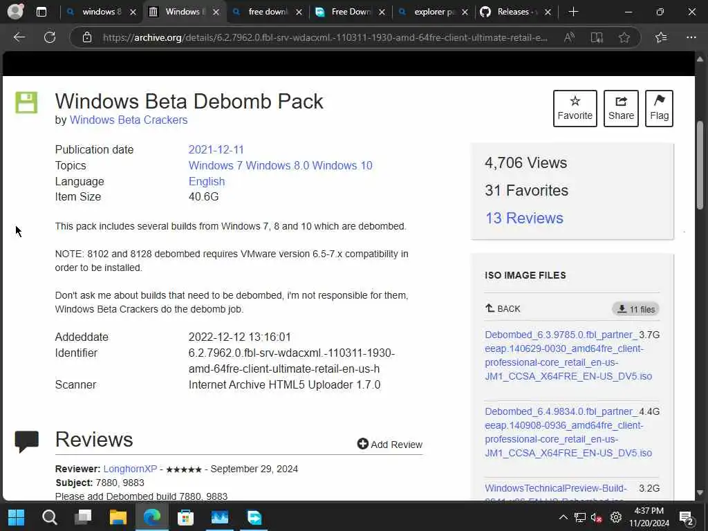This screenshot has height=531, width=708.
Task: Click the '4,706 Views' text
Action: (525, 162)
